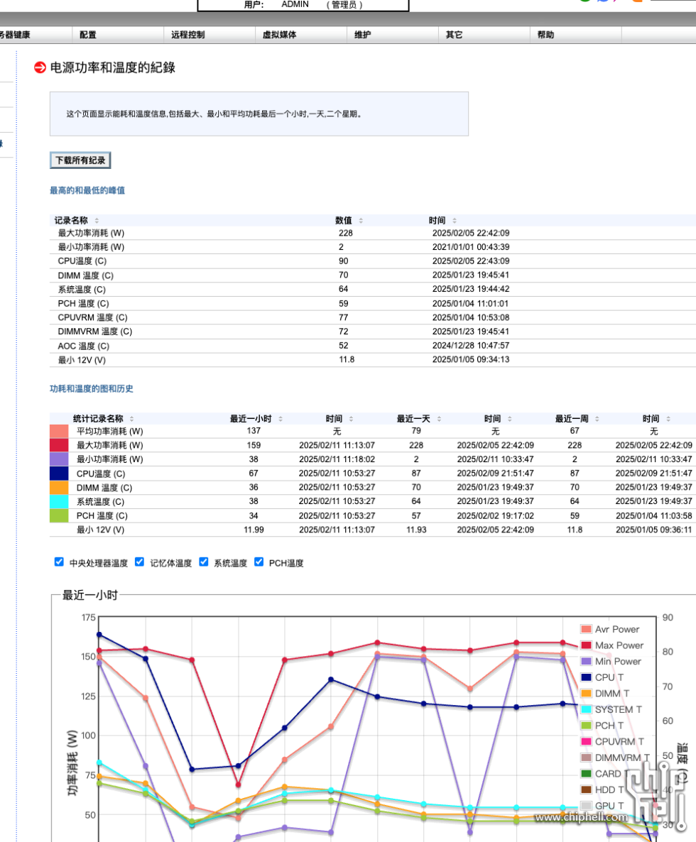Screen dimensions: 696x842
Task: Sort peak table by 记录名称 arrows
Action: click(97, 221)
